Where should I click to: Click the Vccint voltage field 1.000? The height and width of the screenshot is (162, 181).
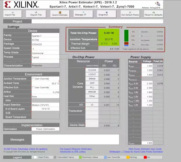pos(147,66)
